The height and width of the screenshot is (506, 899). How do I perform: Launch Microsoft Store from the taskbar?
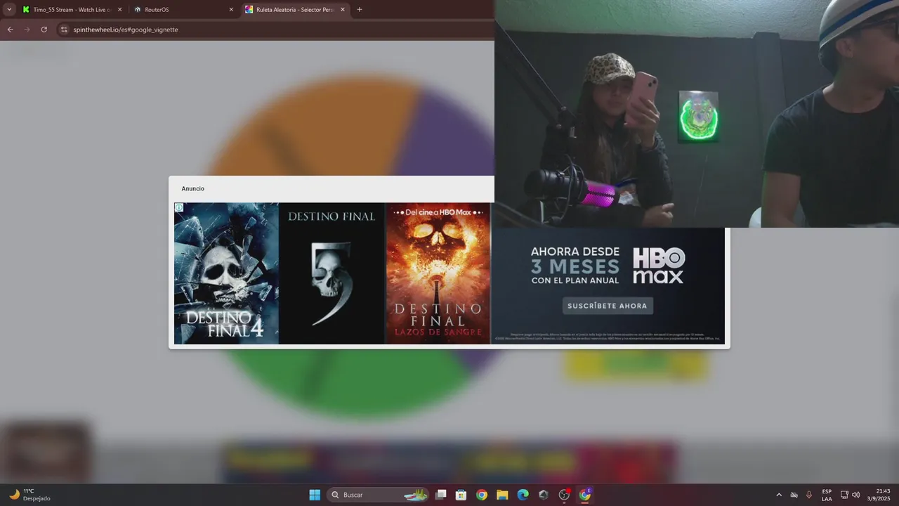pyautogui.click(x=461, y=495)
